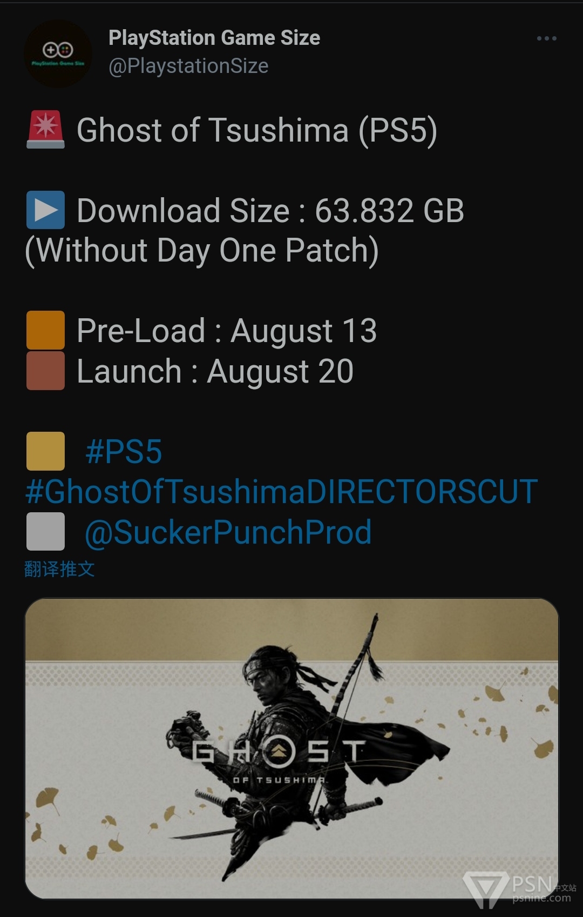Click the Download Size 63.832 GB text
The height and width of the screenshot is (917, 583).
270,211
